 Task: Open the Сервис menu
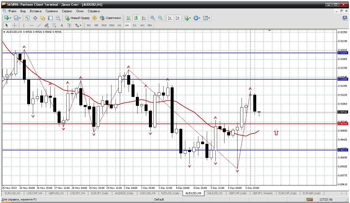pyautogui.click(x=67, y=11)
